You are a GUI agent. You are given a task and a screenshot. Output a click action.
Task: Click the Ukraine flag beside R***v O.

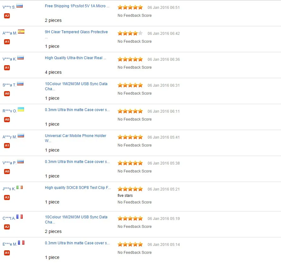coord(21,110)
